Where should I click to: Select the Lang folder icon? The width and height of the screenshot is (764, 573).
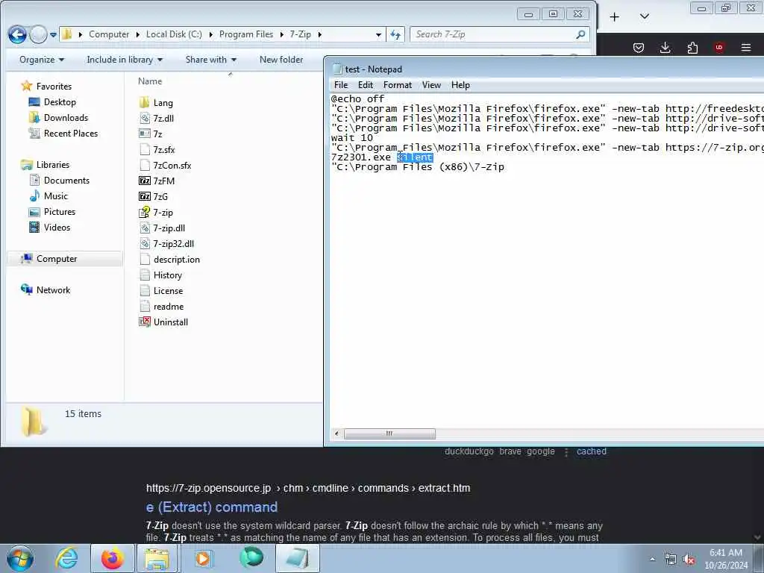click(144, 102)
